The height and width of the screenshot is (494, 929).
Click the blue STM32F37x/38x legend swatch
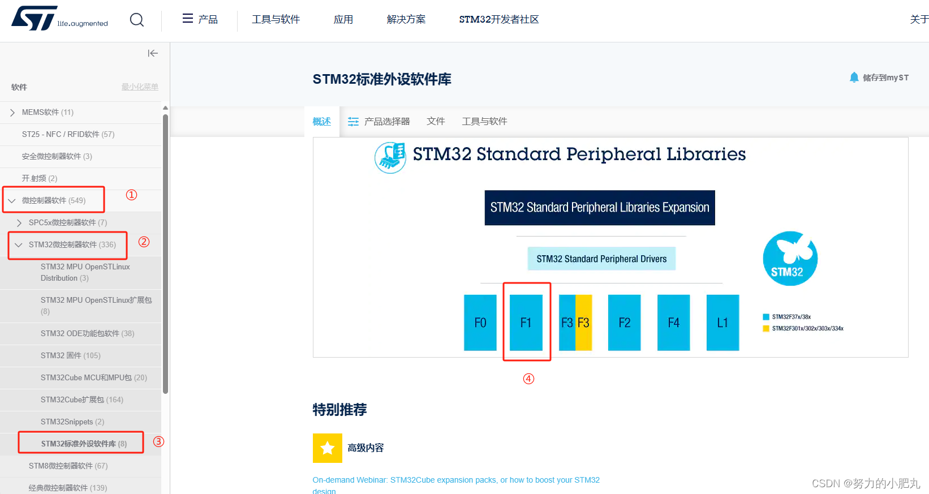pyautogui.click(x=766, y=317)
